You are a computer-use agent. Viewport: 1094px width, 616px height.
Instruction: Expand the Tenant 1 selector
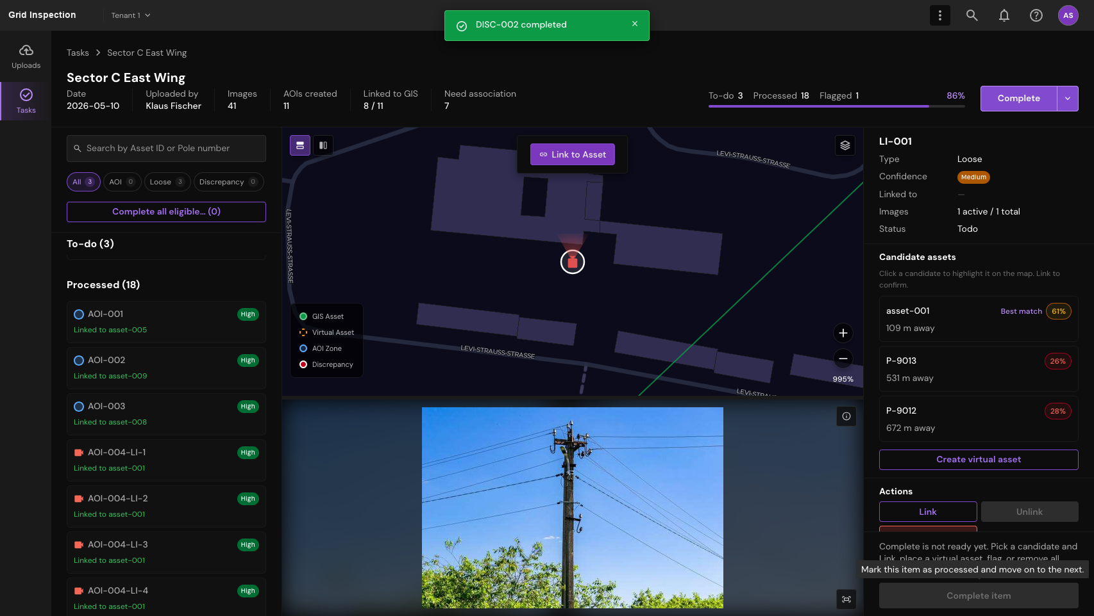pos(131,15)
